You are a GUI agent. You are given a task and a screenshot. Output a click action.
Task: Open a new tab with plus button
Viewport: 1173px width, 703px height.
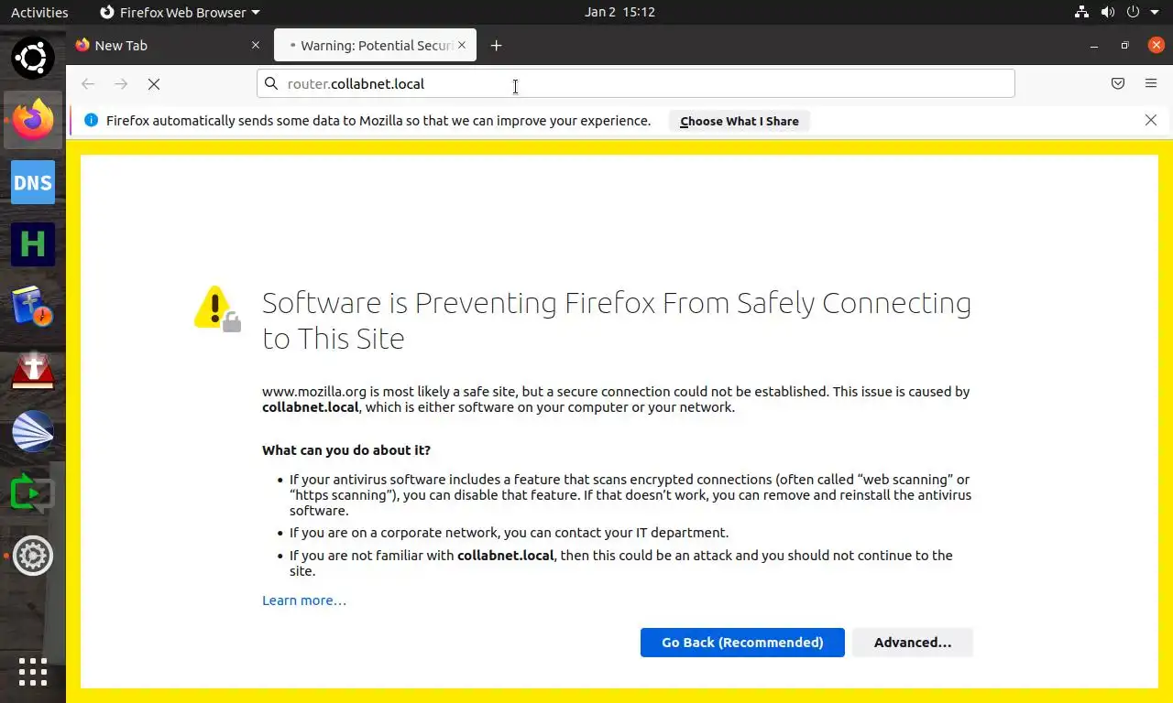[x=496, y=45]
